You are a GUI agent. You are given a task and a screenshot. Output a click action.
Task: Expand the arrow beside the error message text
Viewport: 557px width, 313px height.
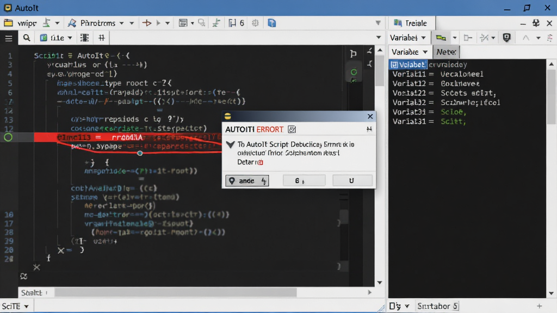coord(231,145)
